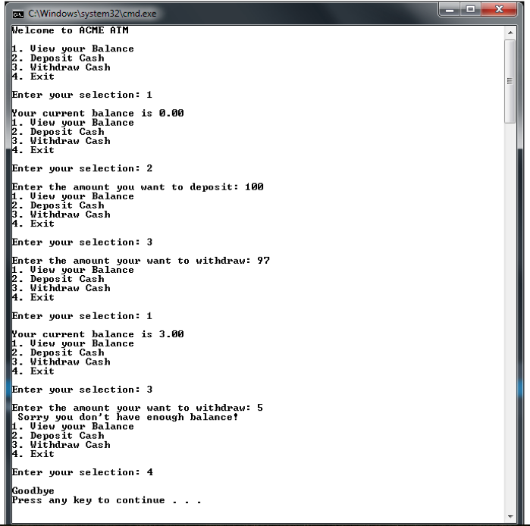530x526 pixels.
Task: Click the withdraw amount 97 line
Action: (140, 261)
